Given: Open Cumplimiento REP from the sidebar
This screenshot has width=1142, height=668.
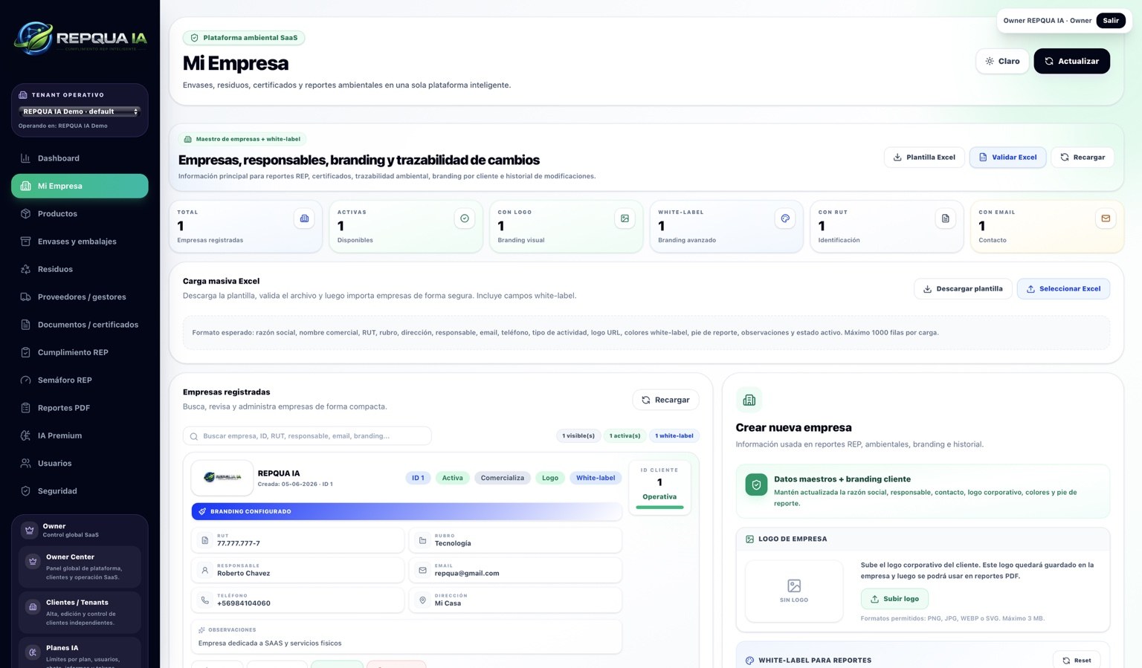Looking at the screenshot, I should pos(80,352).
